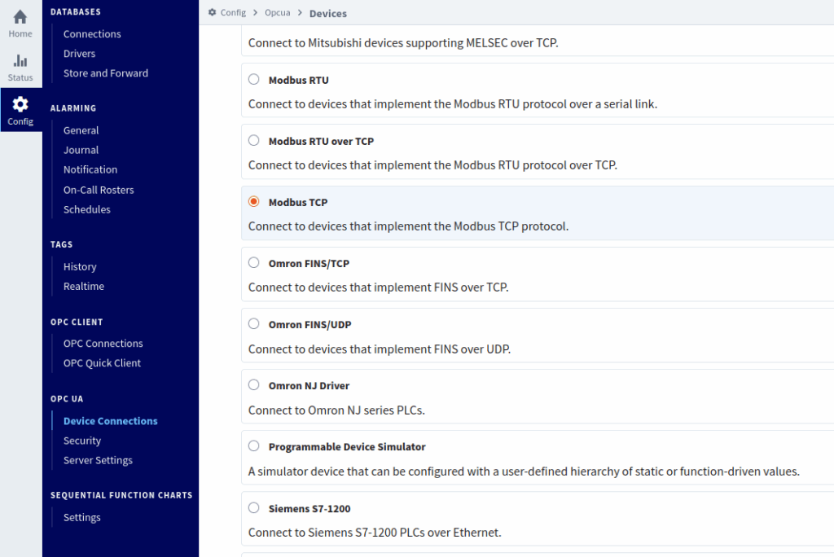834x557 pixels.
Task: Click the breadcrumb gear icon beside Config
Action: coord(213,13)
